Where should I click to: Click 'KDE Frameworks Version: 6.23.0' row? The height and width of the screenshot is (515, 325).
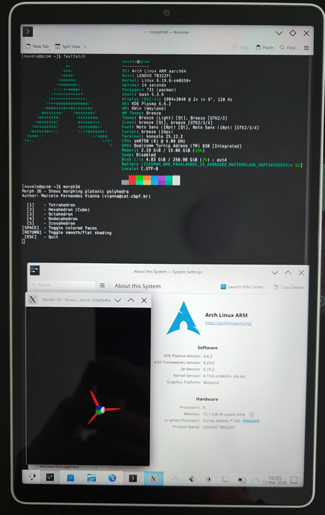[x=184, y=362]
